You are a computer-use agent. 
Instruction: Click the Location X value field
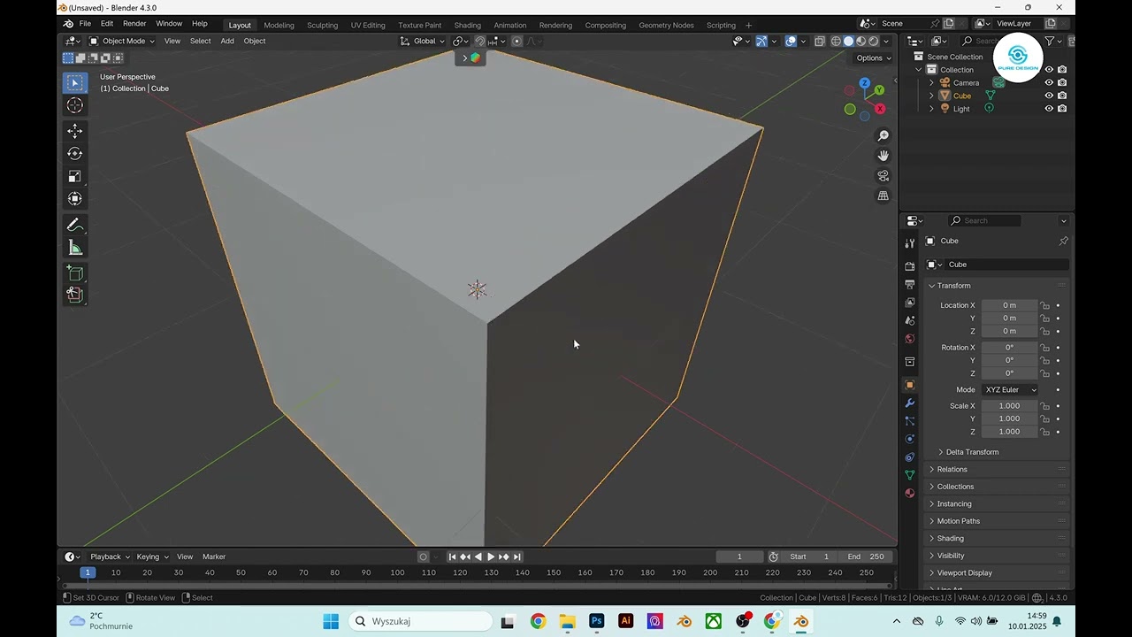1009,305
